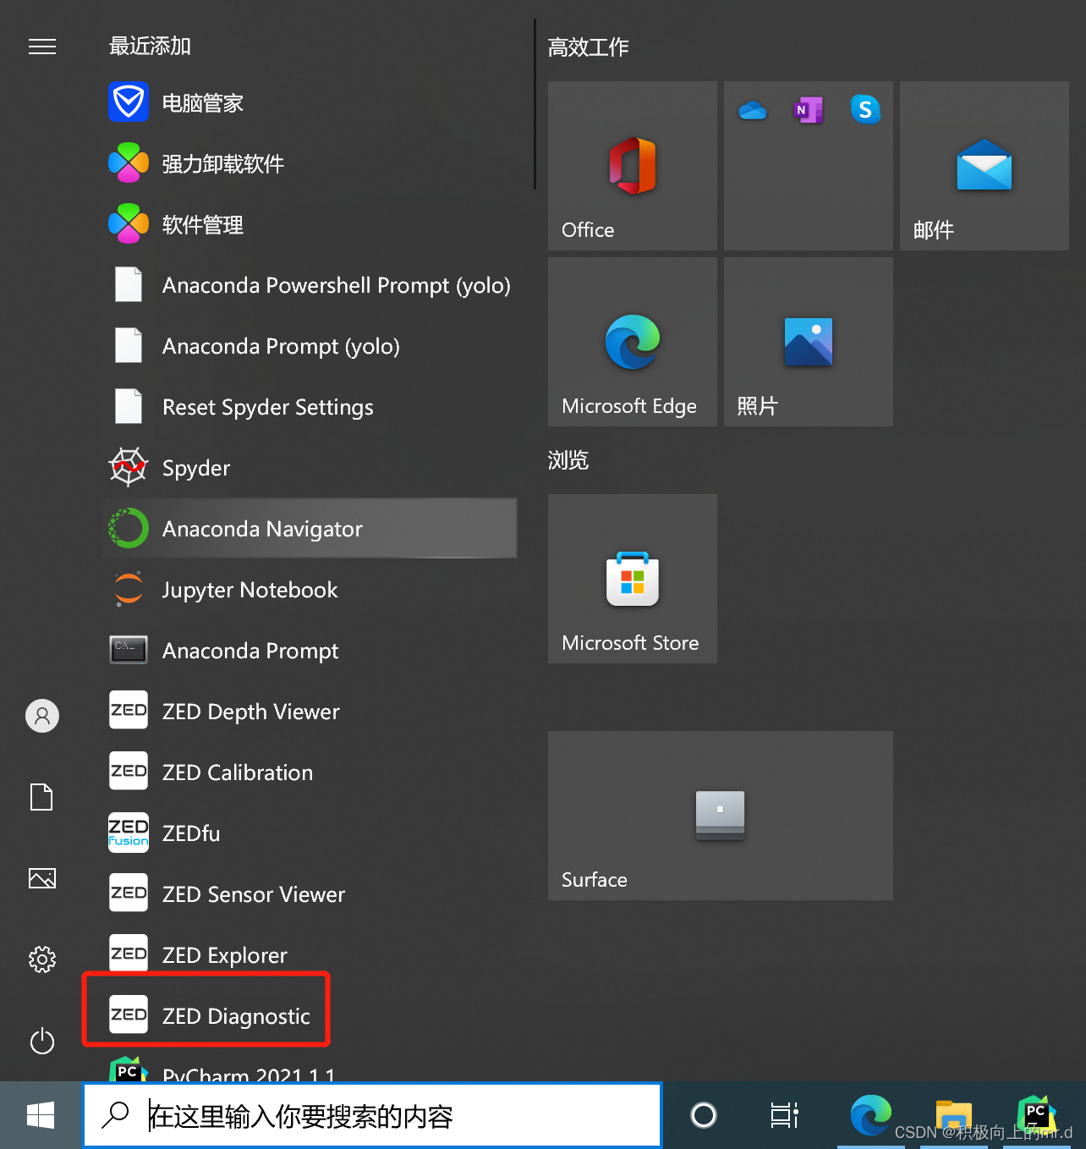
Task: Open Microsoft Store tile
Action: [632, 579]
